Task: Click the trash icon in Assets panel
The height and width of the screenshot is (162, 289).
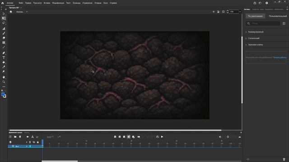Action: [284, 159]
